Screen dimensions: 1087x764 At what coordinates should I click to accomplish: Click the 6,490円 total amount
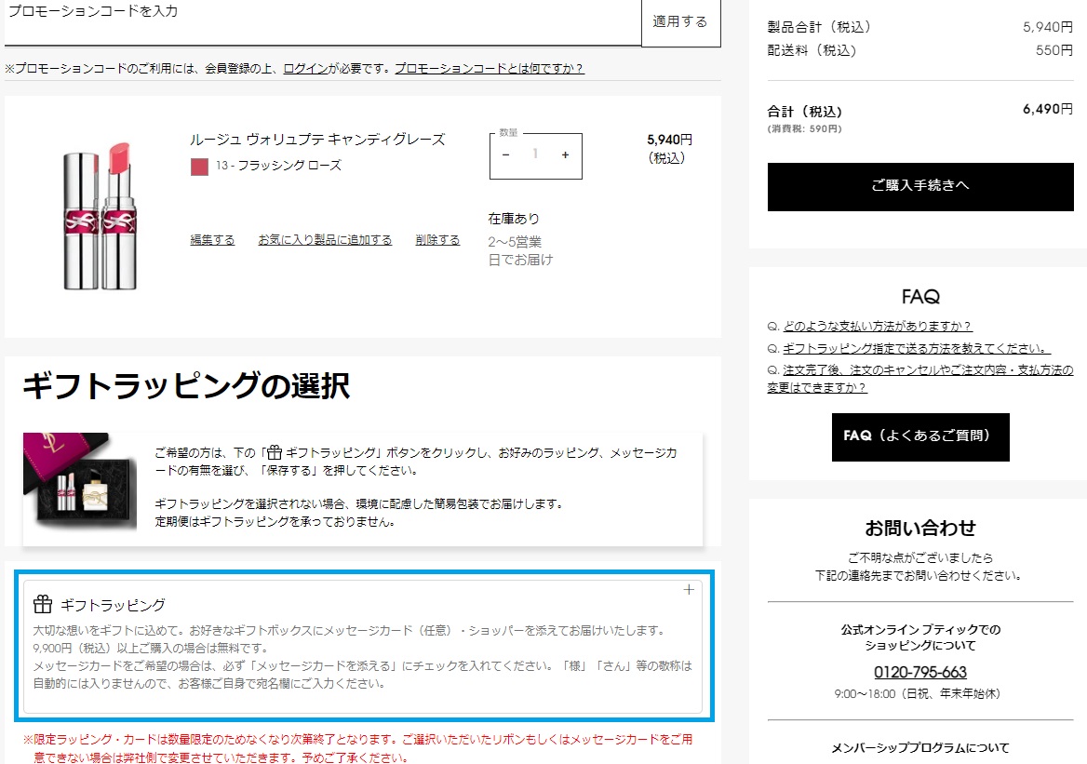[x=1048, y=109]
